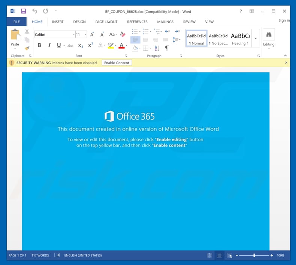
Task: Open Font dialog launcher
Action: click(x=126, y=56)
